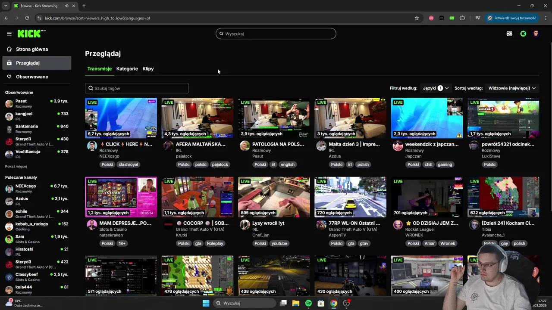
Task: Open the white NDK icon in Kick header
Action: coord(509,34)
